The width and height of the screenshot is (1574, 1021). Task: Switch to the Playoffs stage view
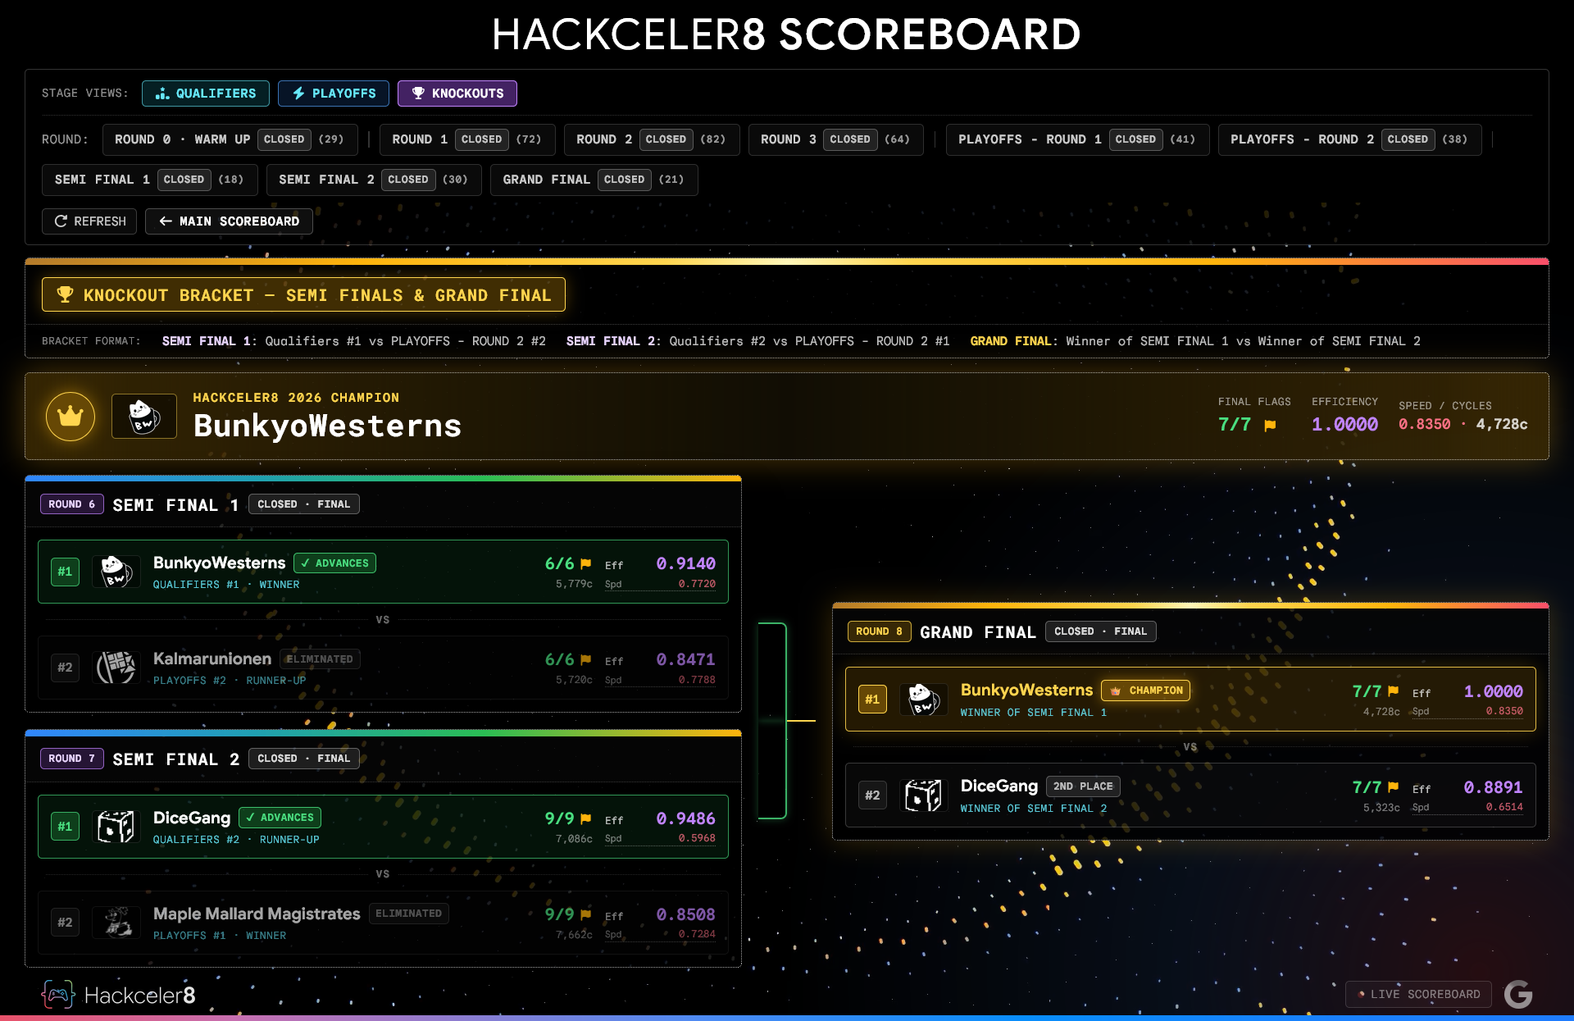pos(334,93)
